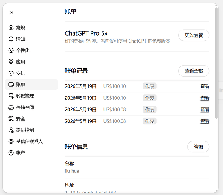Viewport: 223px width, 195px height.
Task: Close the settings dialog with the X icon
Action: (12, 13)
